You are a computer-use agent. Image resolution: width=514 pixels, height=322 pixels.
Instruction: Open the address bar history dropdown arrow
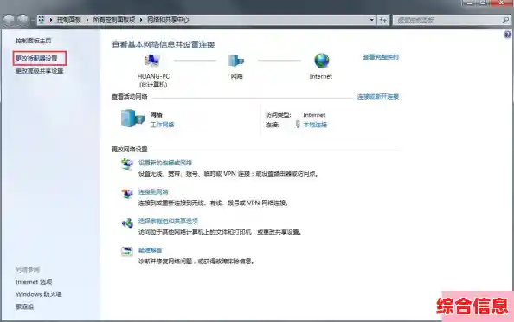point(372,20)
